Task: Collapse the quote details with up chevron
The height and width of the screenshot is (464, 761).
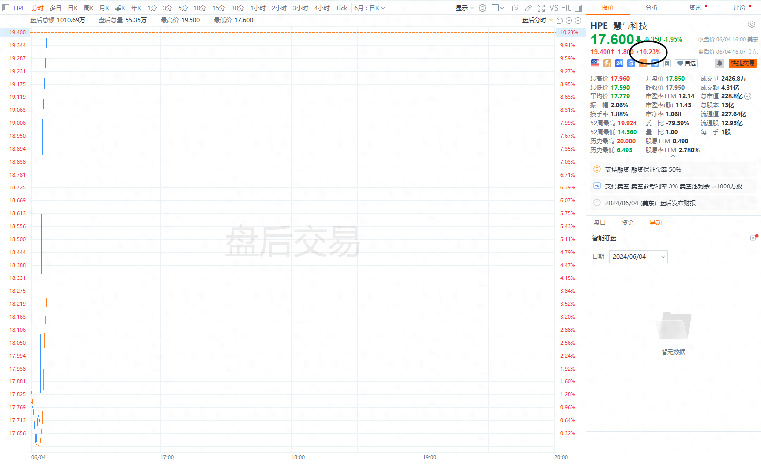Action: pos(673,156)
